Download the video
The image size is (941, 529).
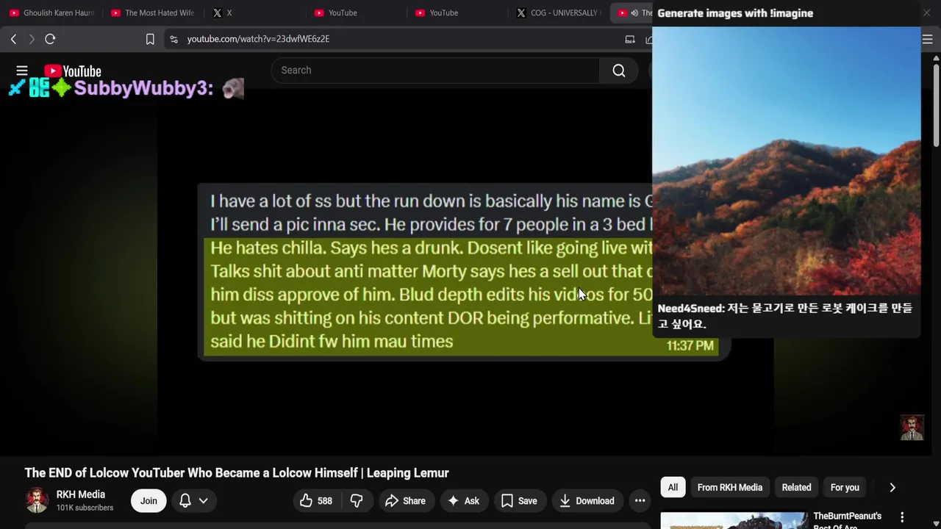587,501
